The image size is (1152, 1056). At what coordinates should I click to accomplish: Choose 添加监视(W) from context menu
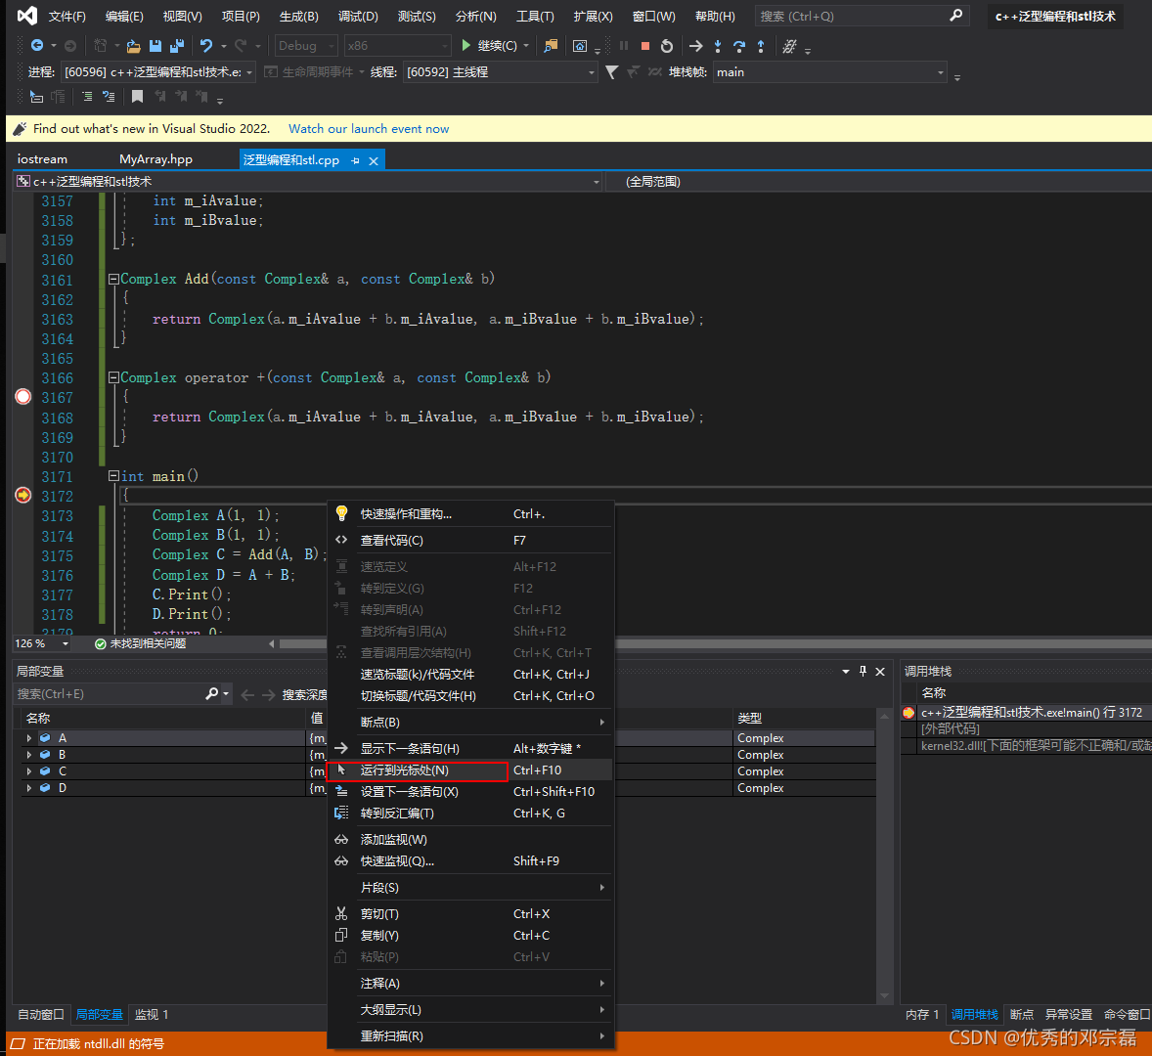tap(470, 839)
